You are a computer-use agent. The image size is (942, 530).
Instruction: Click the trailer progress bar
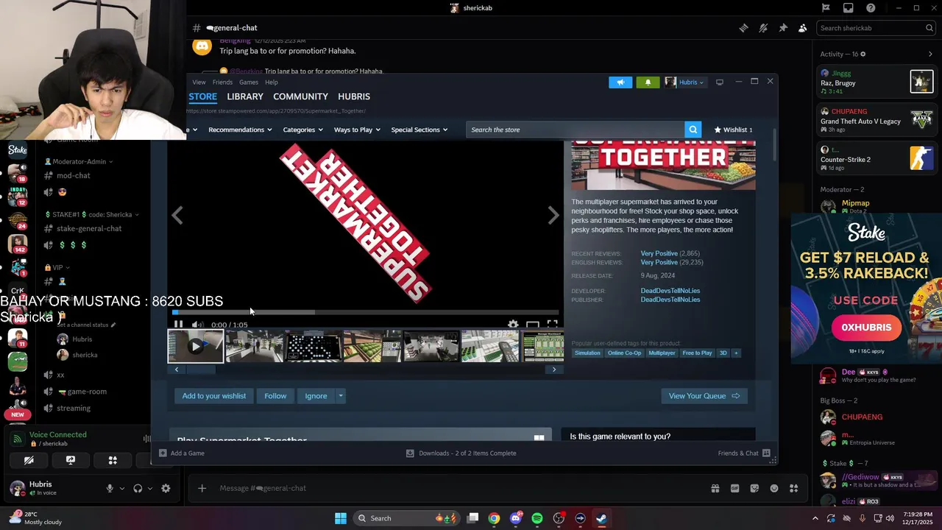point(365,312)
